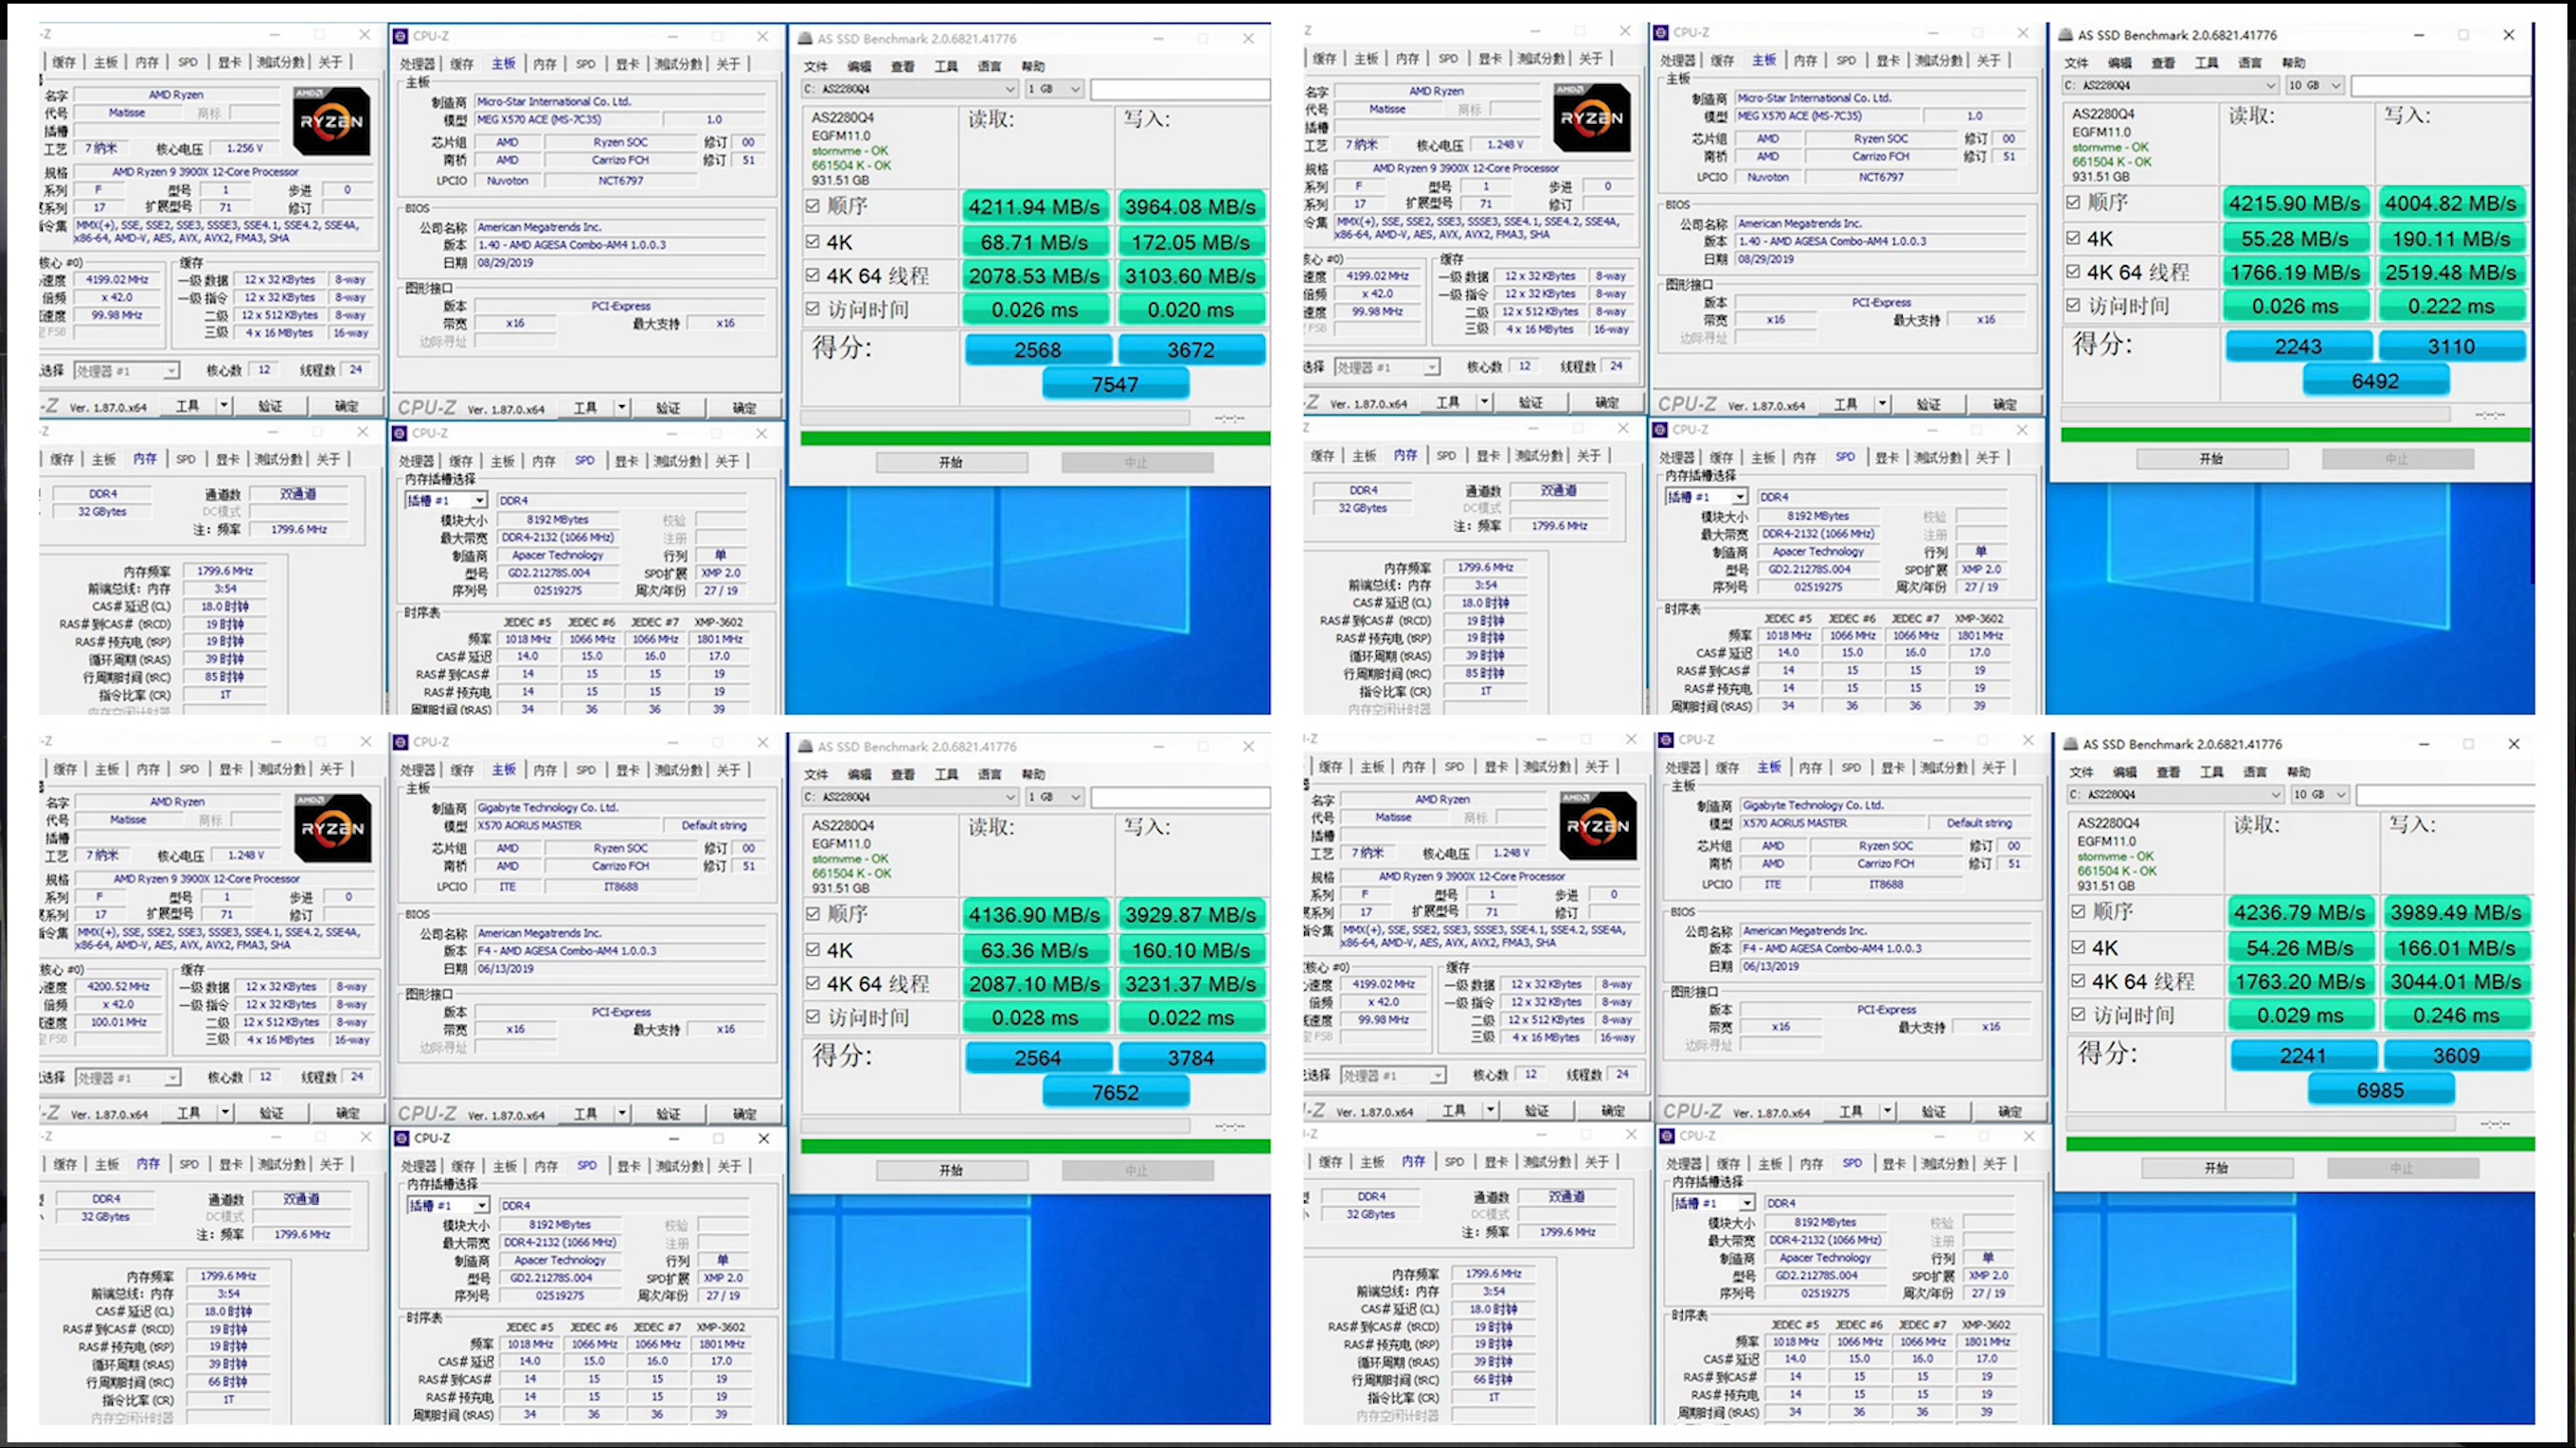2576x1448 pixels.
Task: Click the 工具 dropdown arrow in CPU-Z footer
Action: pos(622,407)
